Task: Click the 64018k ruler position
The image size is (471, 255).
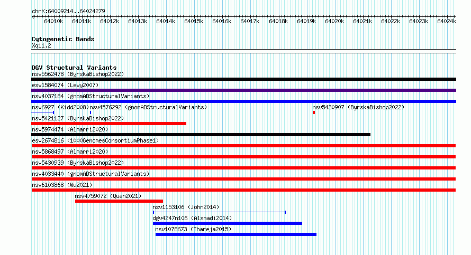Action: (278, 21)
